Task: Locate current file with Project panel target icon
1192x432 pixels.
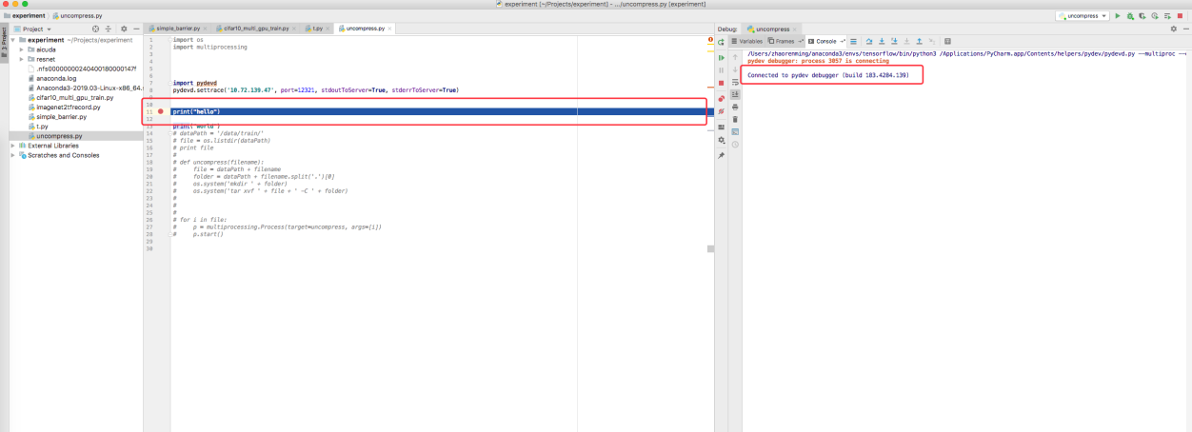Action: click(x=95, y=29)
